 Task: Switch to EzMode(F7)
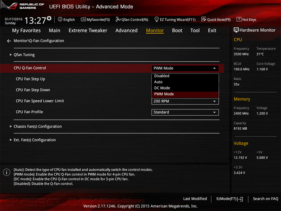point(229,199)
